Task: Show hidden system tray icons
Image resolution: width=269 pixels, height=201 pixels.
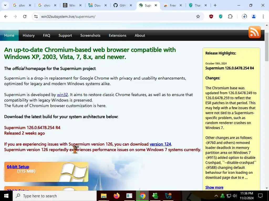Action: (216, 196)
